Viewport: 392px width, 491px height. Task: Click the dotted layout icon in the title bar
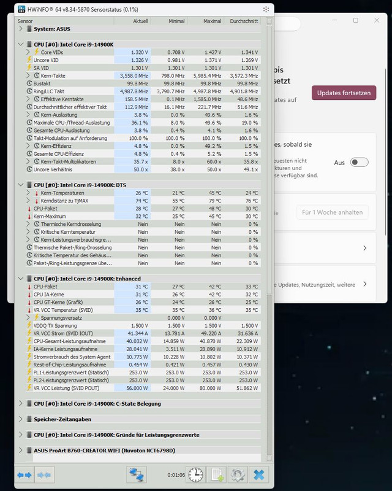(x=266, y=9)
